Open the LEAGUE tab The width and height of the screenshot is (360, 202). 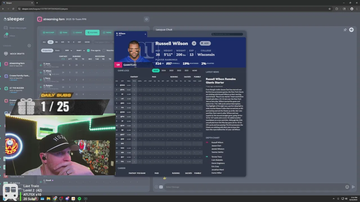[x=77, y=33]
